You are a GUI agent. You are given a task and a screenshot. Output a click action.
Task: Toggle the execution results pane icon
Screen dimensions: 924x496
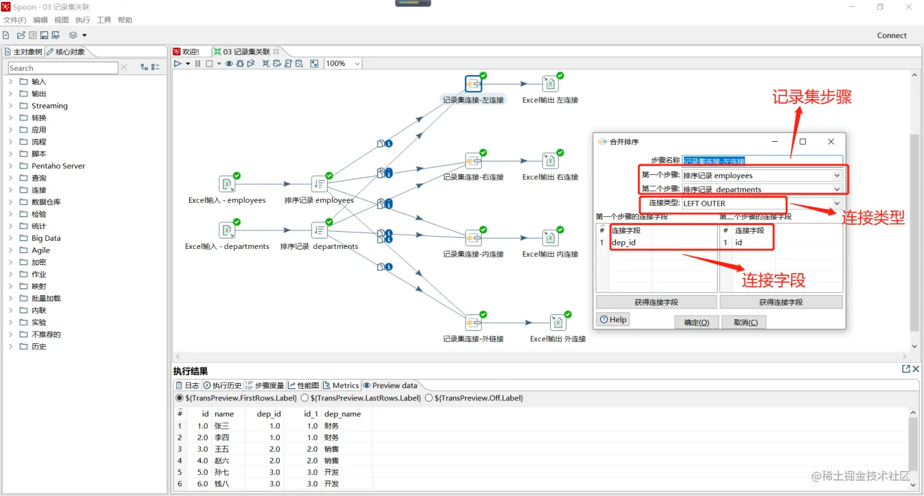[x=314, y=63]
